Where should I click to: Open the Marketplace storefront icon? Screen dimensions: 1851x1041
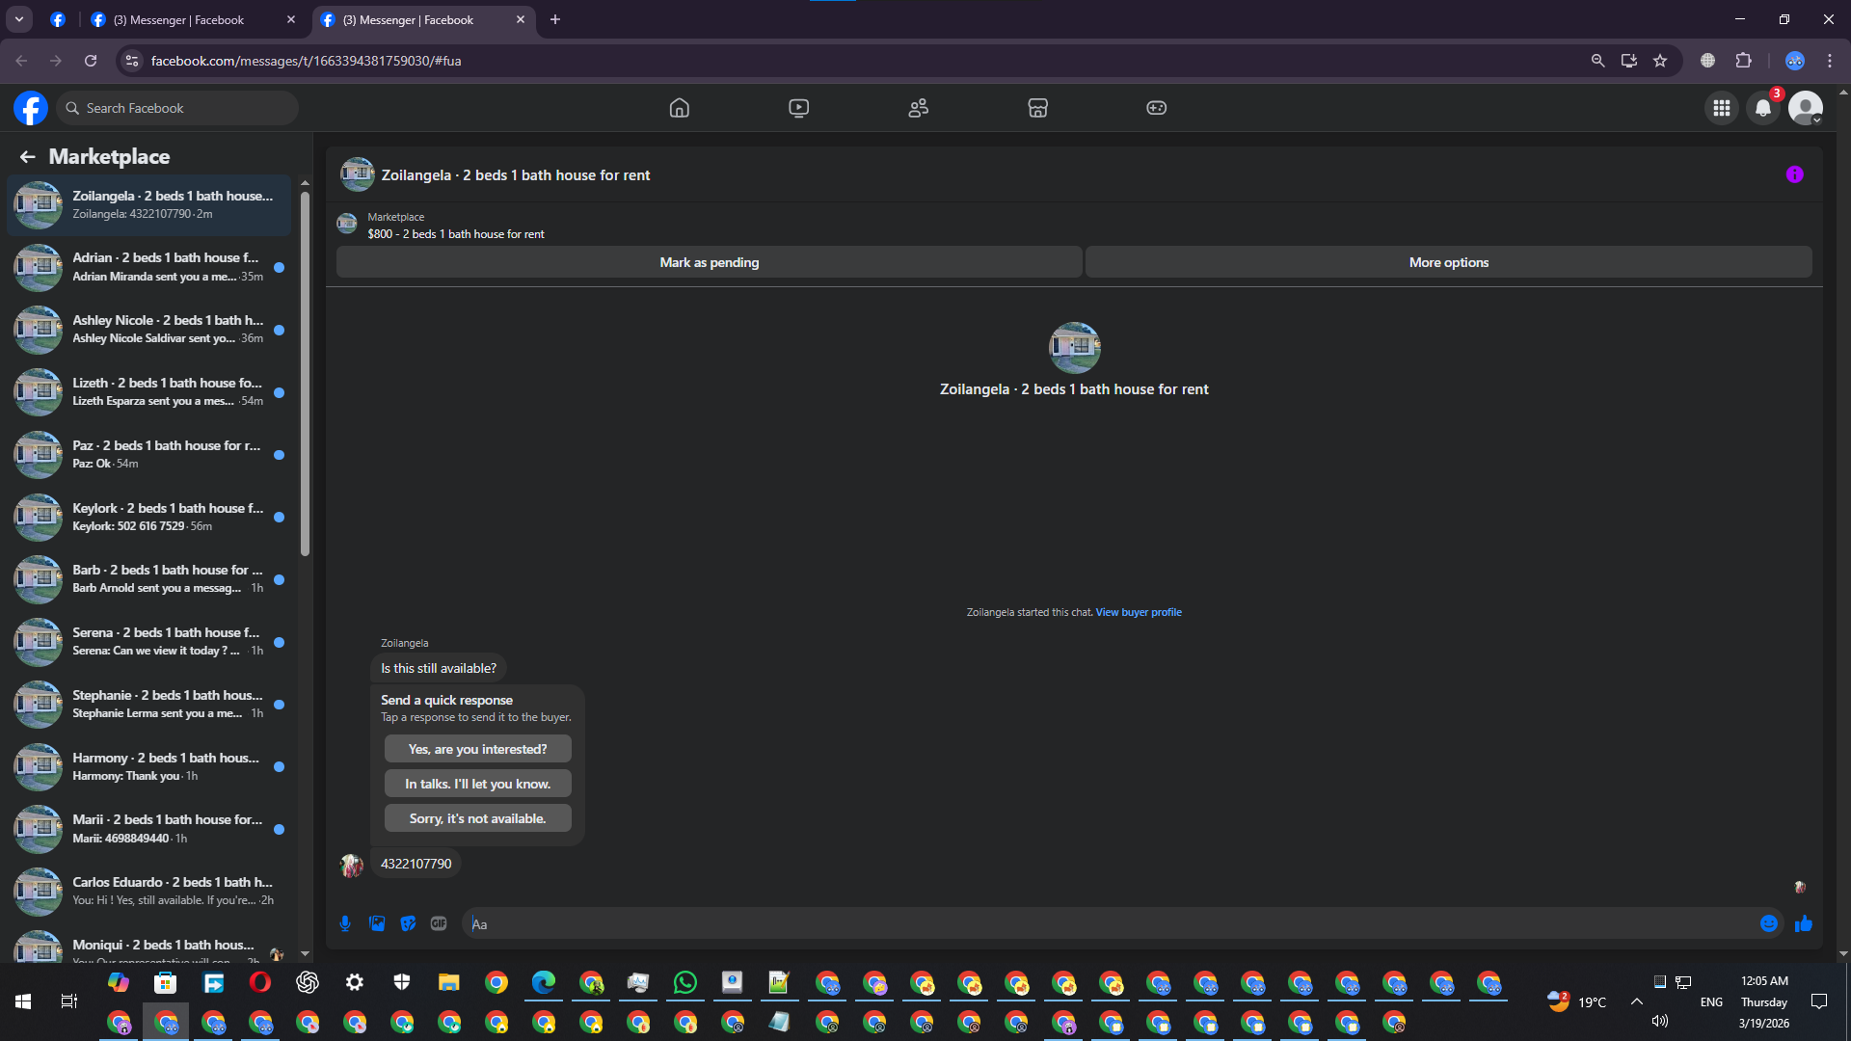[x=1037, y=108]
